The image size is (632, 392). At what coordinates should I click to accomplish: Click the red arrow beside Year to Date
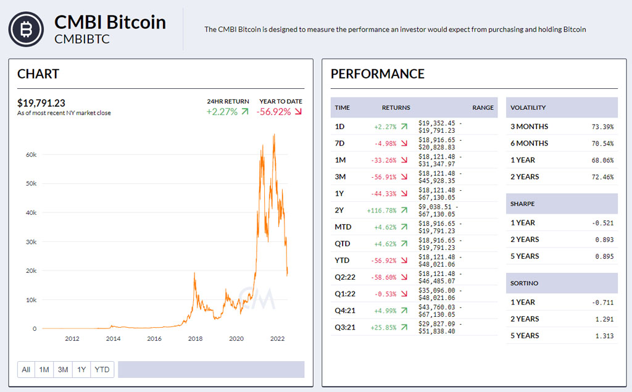pyautogui.click(x=298, y=112)
